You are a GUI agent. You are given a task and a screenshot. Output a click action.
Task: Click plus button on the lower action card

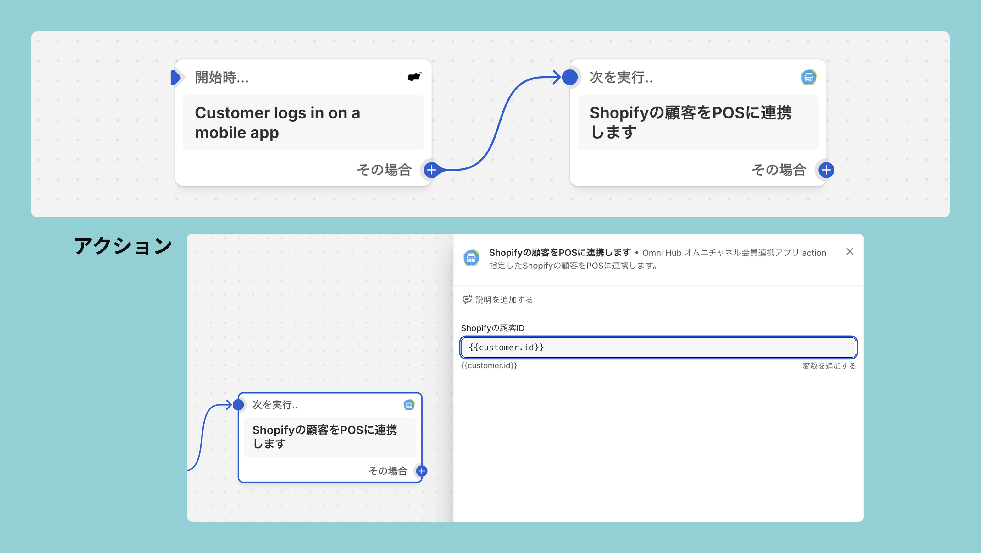point(421,471)
